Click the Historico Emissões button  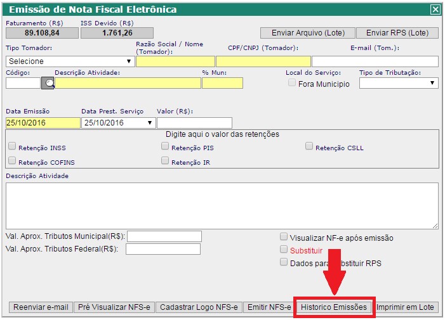point(334,307)
